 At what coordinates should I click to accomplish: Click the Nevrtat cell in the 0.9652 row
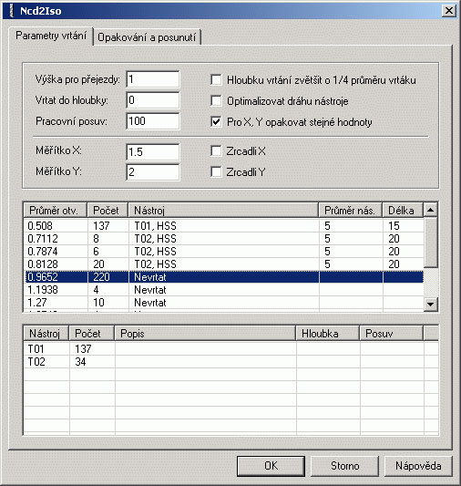[x=150, y=277]
